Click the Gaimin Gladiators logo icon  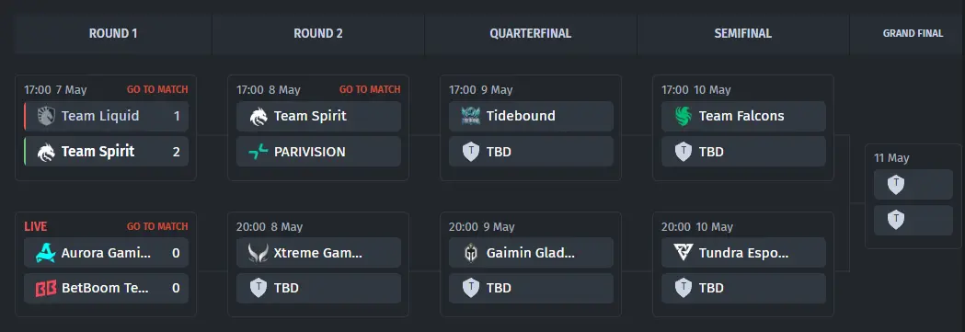tap(471, 253)
